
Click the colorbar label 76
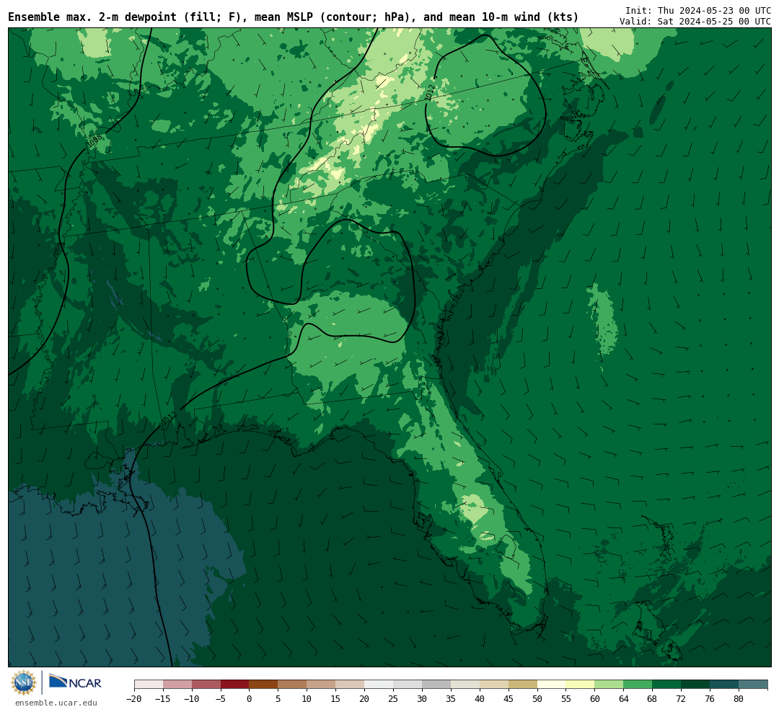click(710, 699)
